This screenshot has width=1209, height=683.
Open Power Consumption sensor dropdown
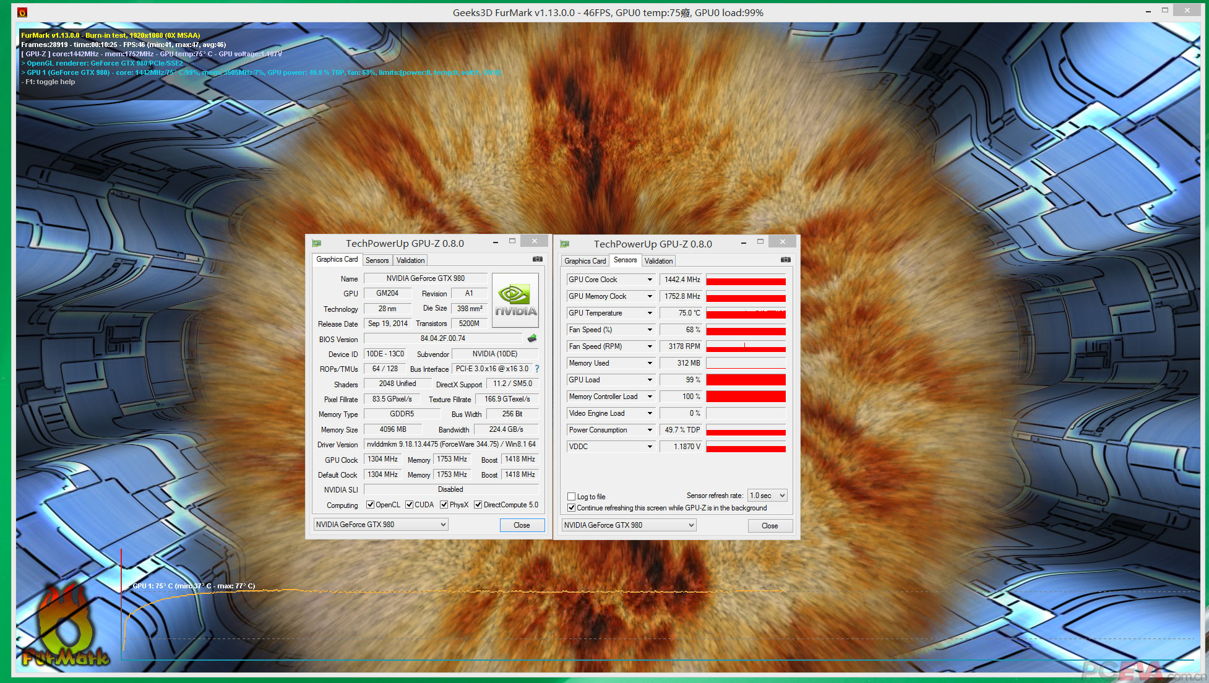point(650,430)
